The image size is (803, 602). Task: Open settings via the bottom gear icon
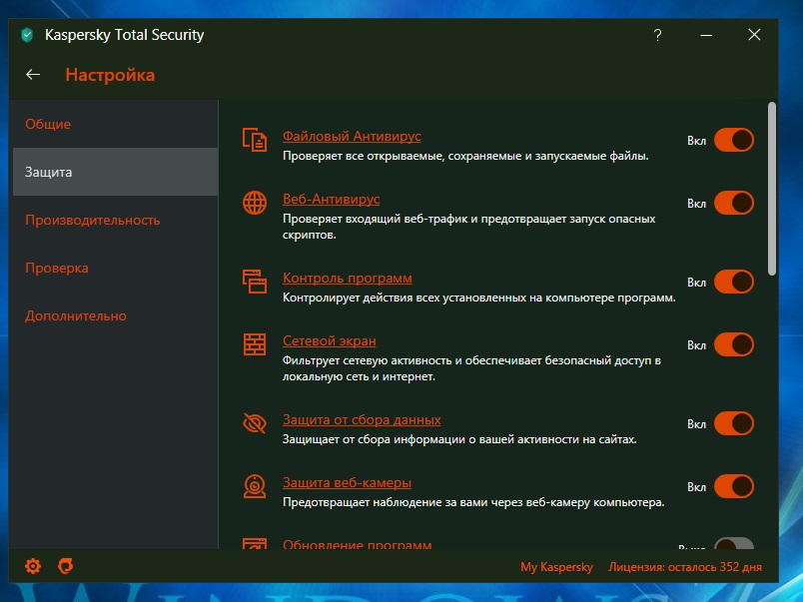click(33, 566)
